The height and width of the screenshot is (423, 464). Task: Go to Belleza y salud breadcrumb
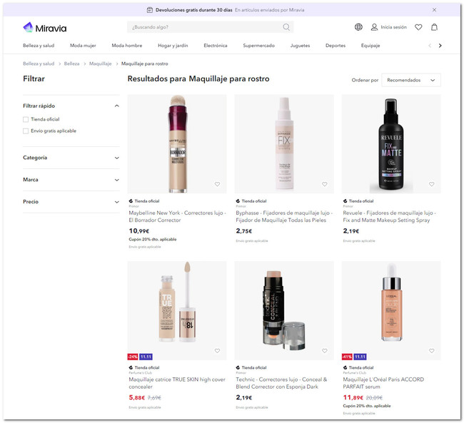point(39,63)
